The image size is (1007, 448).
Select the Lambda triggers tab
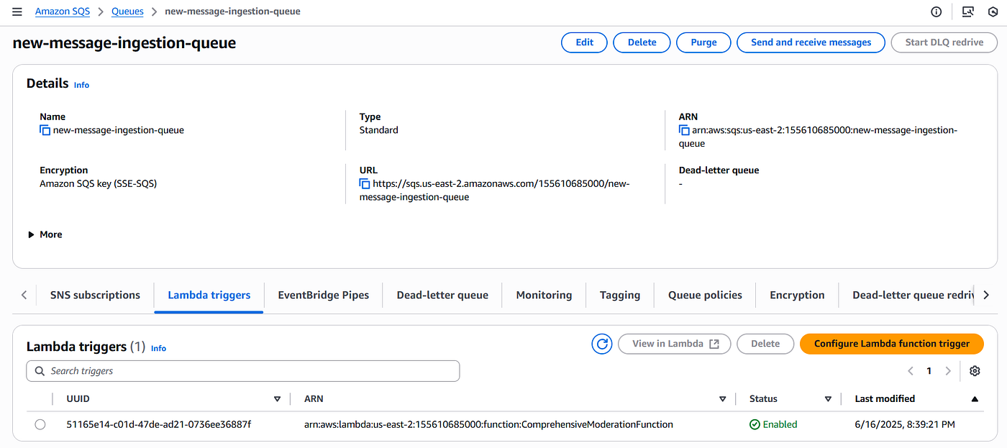point(209,295)
